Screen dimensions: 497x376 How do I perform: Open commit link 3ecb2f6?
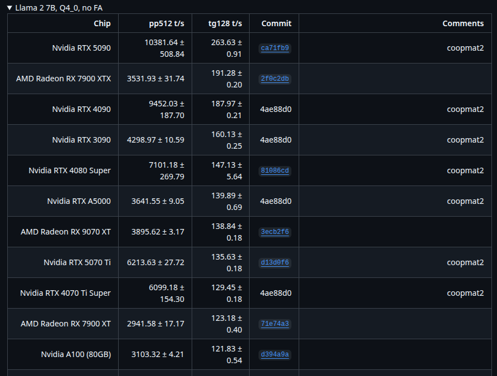click(275, 232)
